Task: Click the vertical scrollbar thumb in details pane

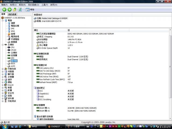Action: coord(170,67)
